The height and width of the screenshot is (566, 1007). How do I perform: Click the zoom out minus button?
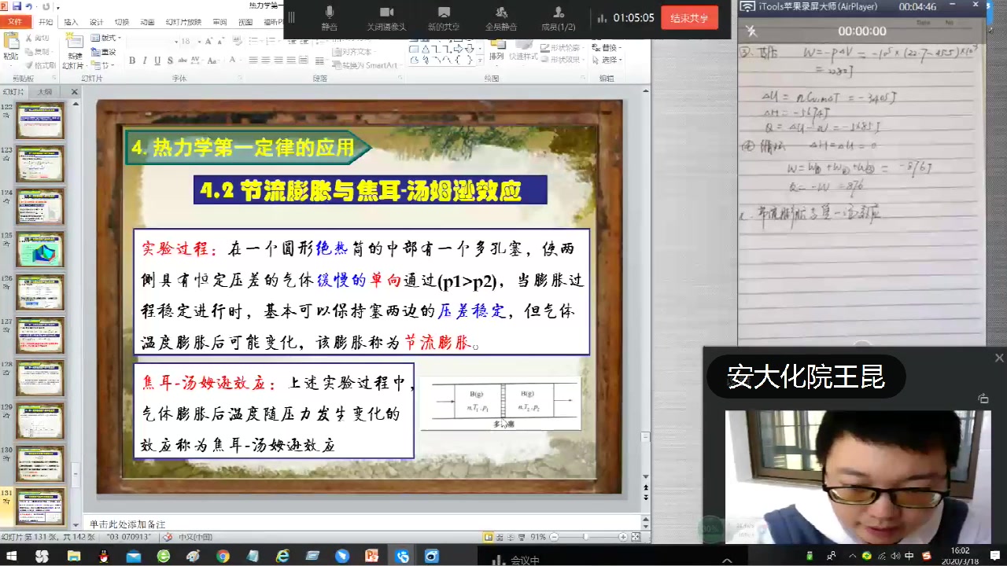(x=552, y=537)
